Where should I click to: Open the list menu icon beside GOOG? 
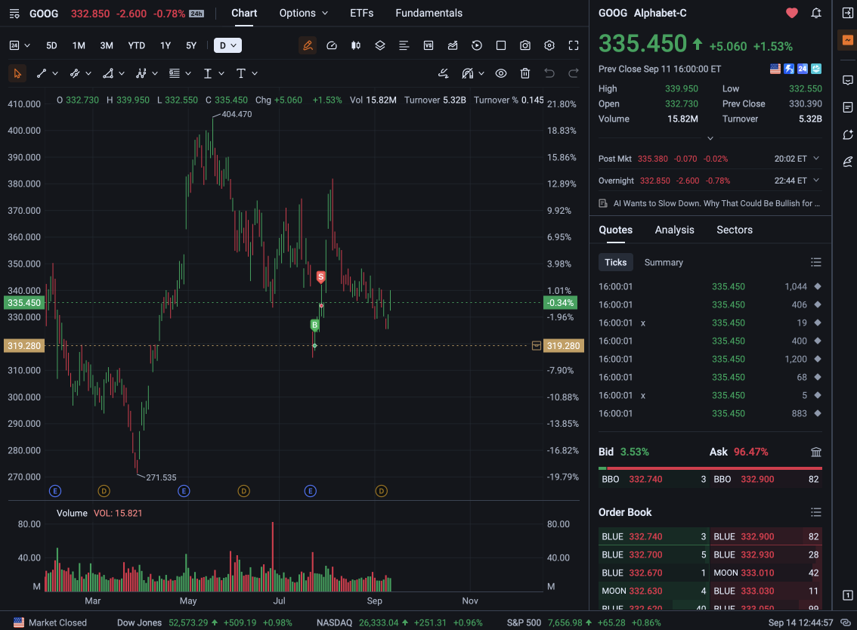point(15,14)
